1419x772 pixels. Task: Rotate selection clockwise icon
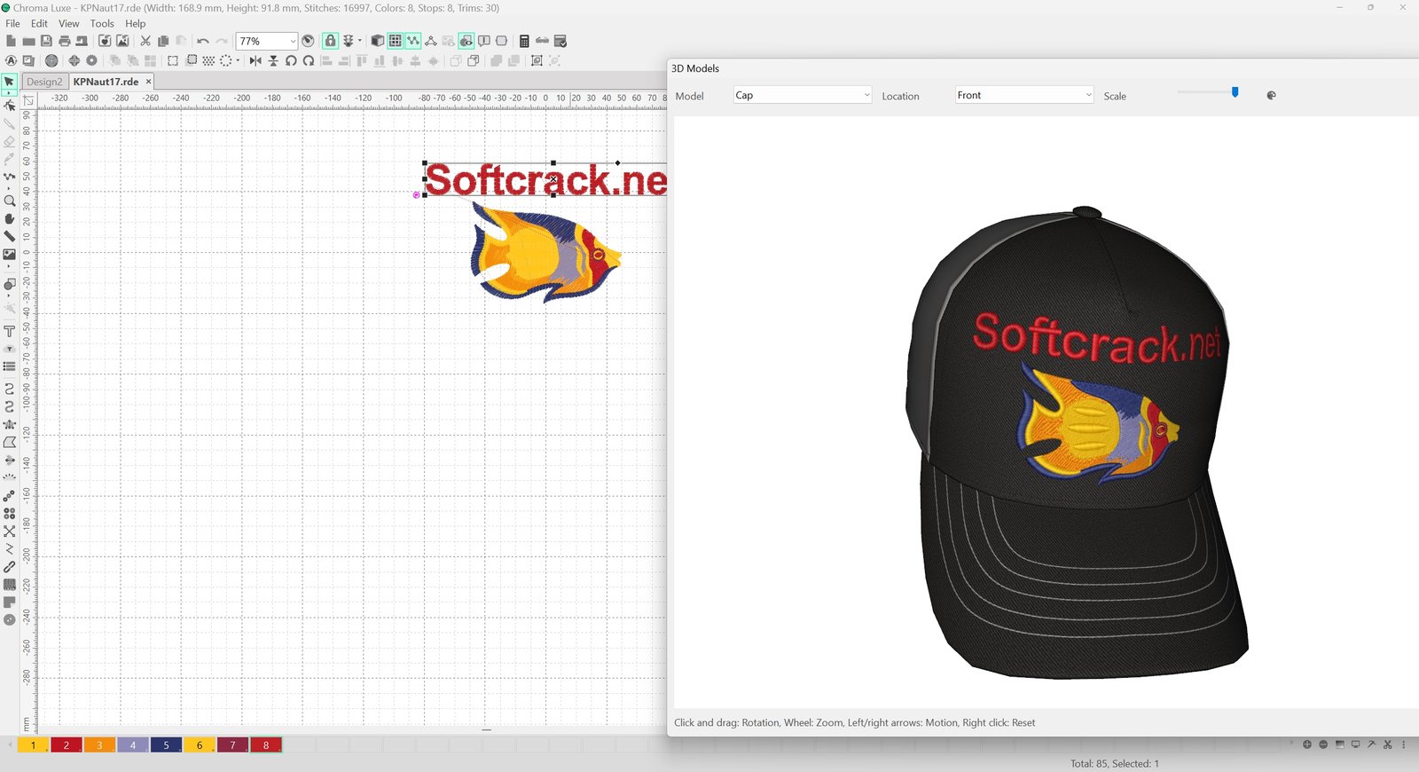[309, 60]
